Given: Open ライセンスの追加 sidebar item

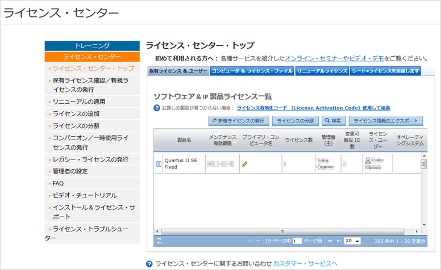Looking at the screenshot, I should [92, 113].
